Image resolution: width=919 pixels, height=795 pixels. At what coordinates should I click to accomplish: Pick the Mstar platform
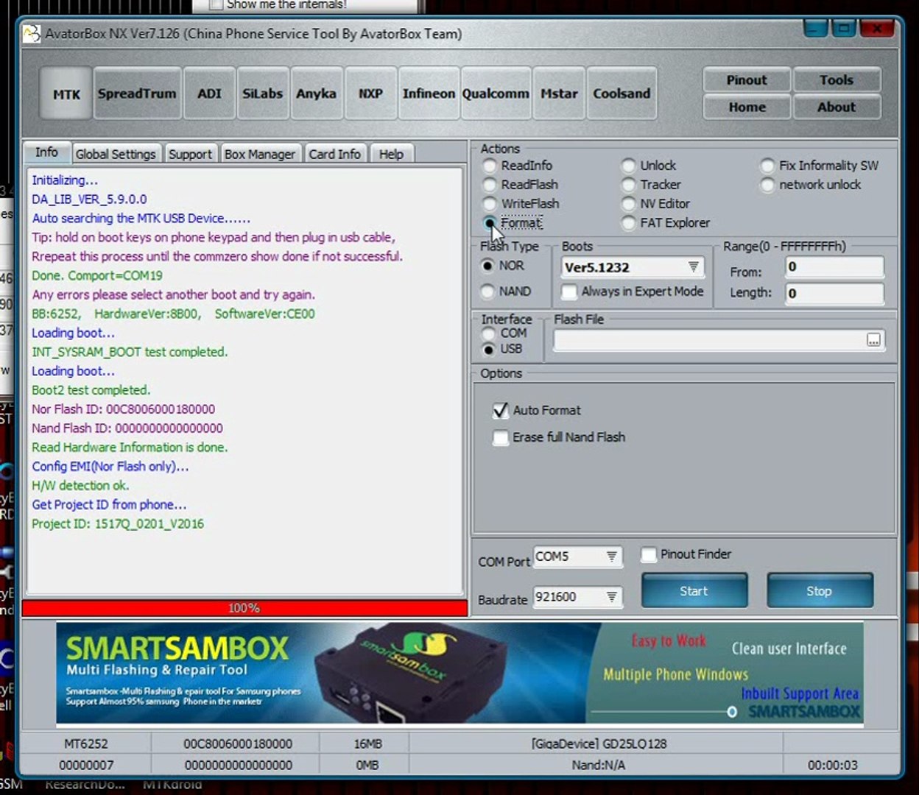click(559, 93)
